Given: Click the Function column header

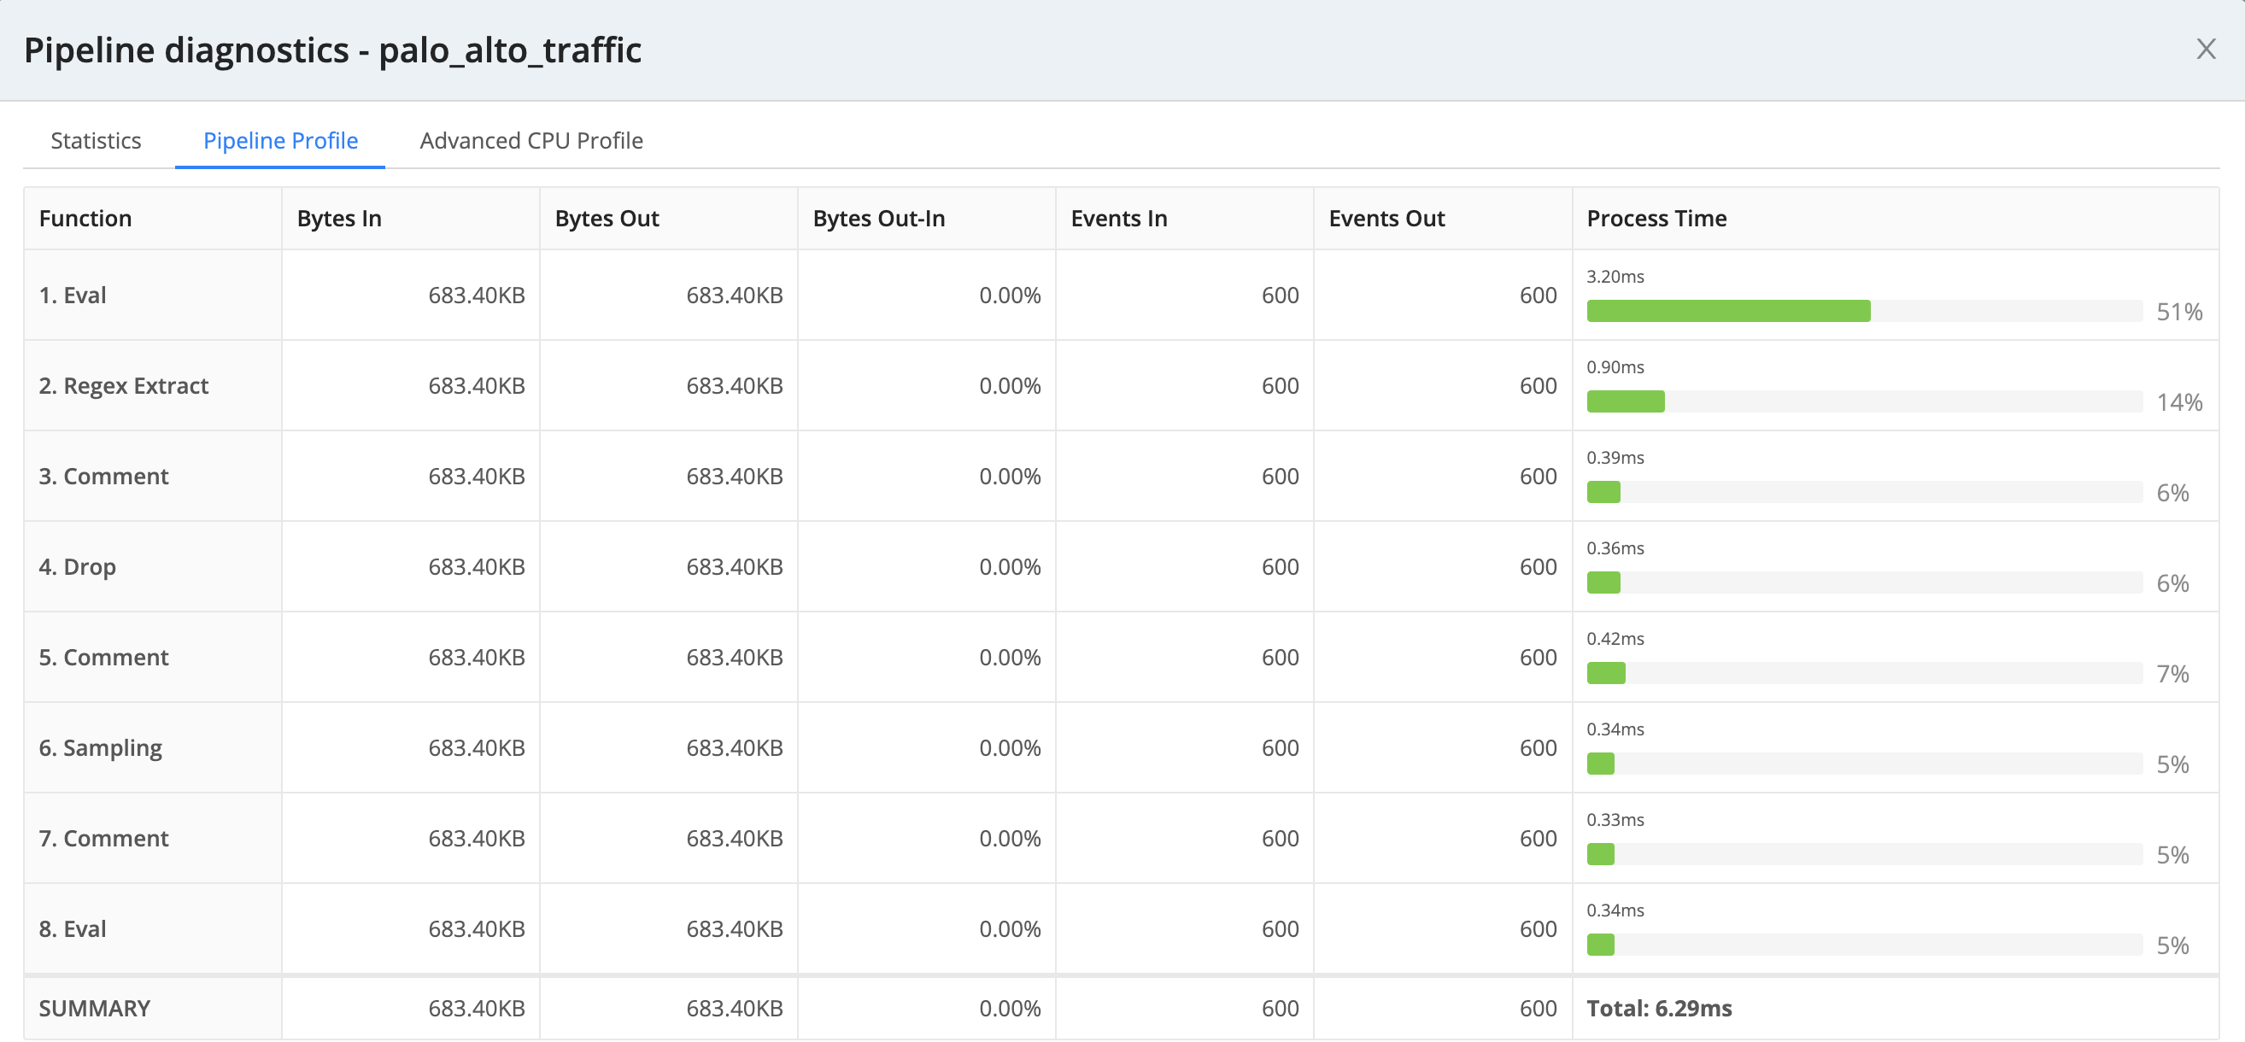Looking at the screenshot, I should click(x=85, y=218).
